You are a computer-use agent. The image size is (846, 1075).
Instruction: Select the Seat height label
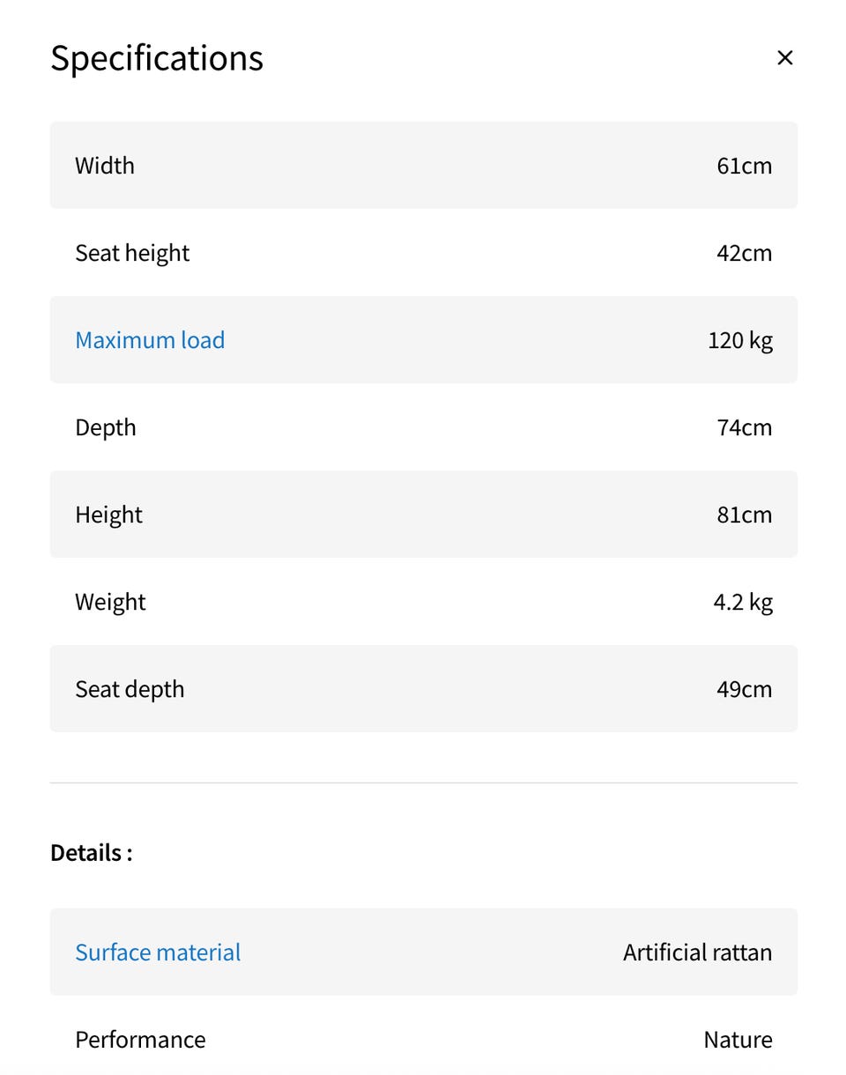[x=132, y=253]
